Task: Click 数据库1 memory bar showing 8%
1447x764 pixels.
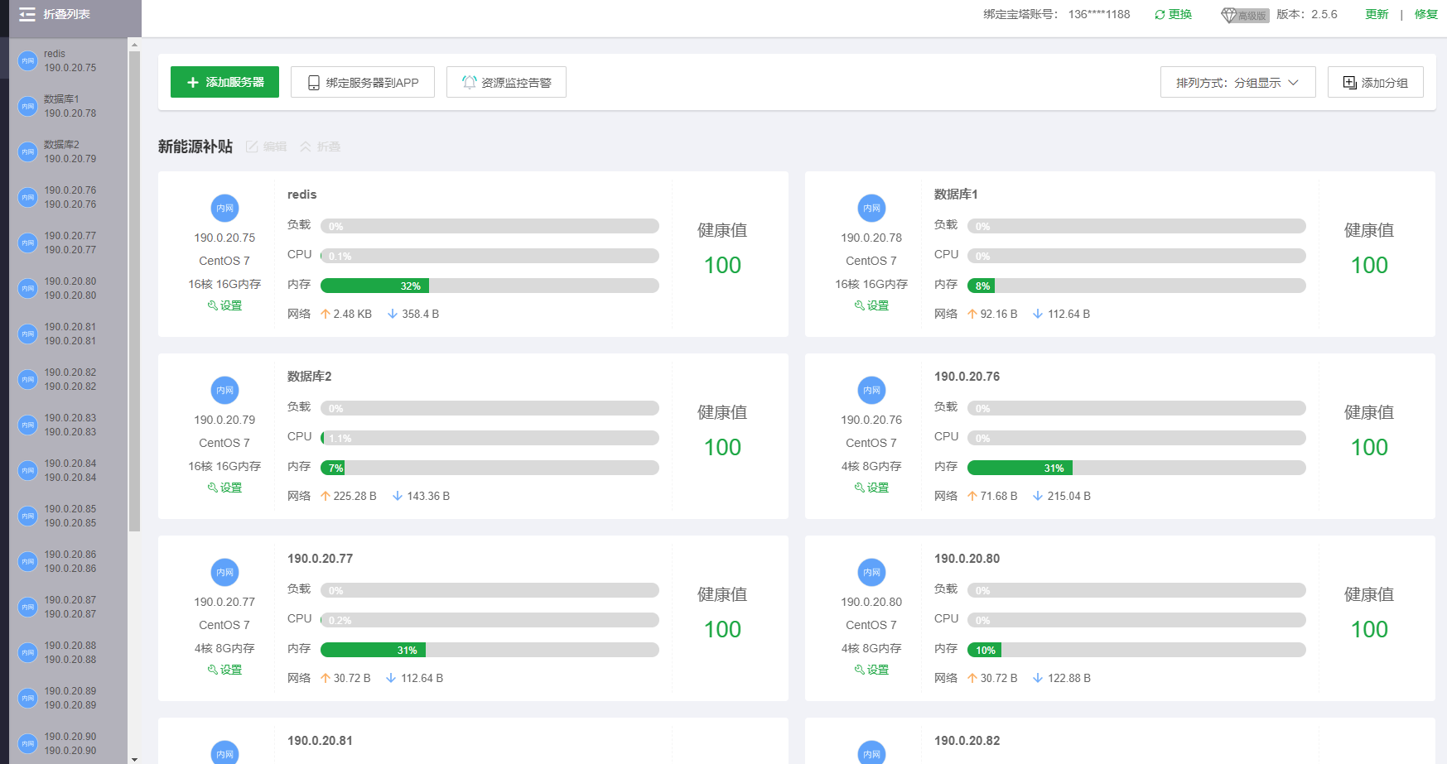Action: point(1136,286)
